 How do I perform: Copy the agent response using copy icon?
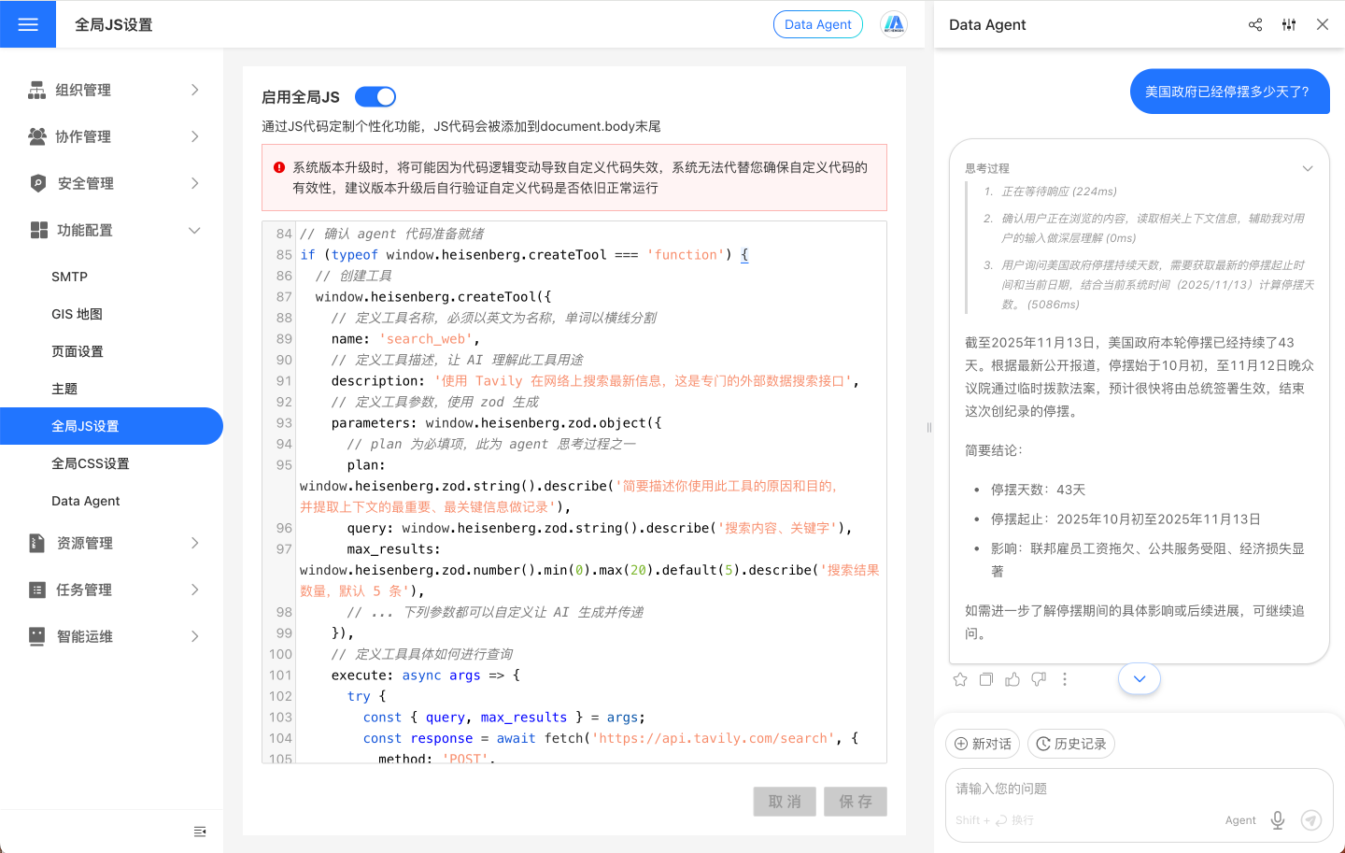pos(985,679)
